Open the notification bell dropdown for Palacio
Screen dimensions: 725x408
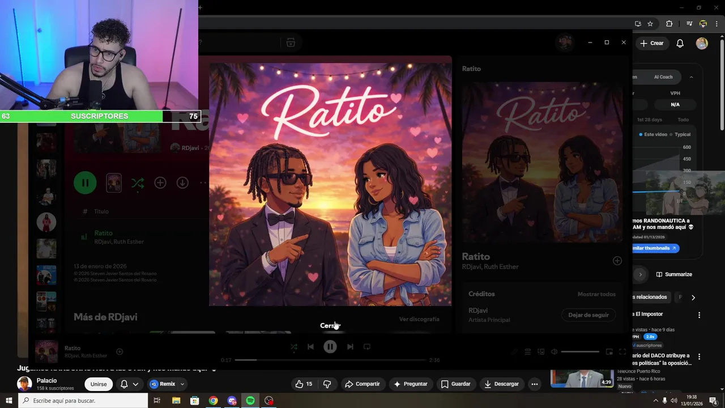[129, 384]
